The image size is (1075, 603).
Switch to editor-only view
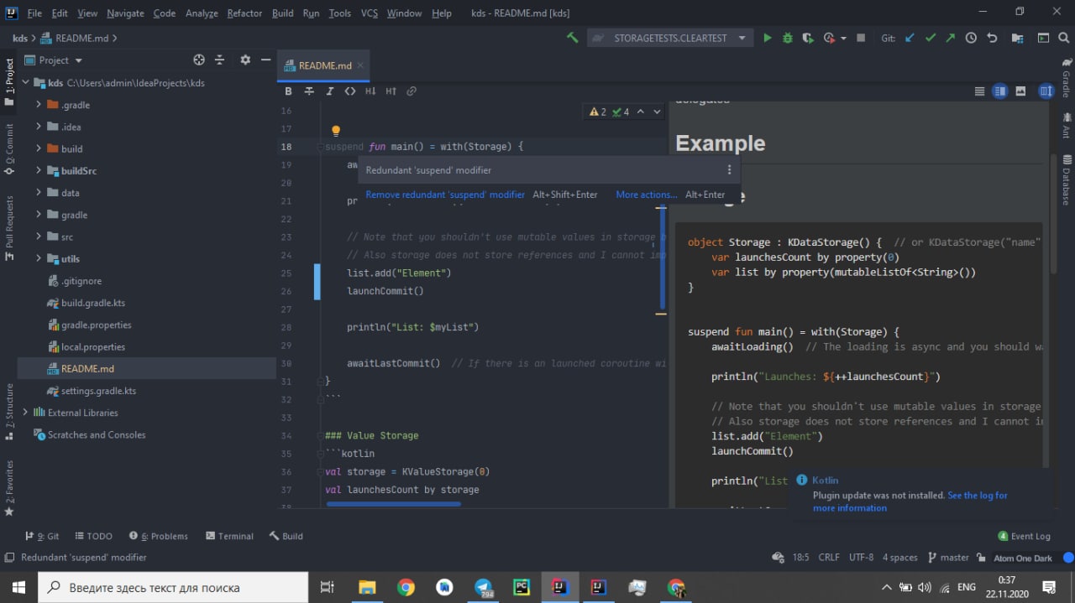point(979,91)
